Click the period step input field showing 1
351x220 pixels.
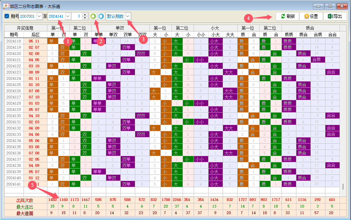click(x=77, y=16)
